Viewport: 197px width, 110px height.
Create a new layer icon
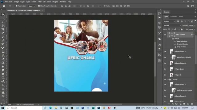[188, 104]
